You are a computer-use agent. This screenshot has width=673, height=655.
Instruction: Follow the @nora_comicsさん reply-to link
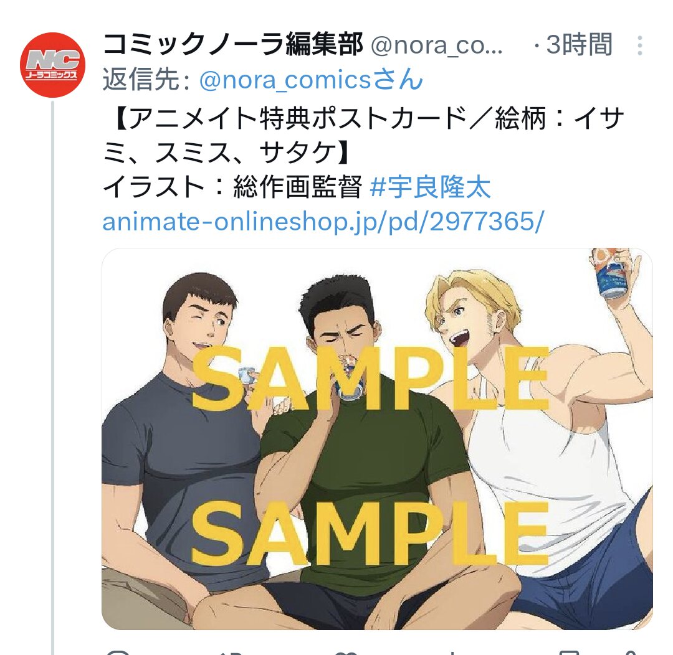pos(311,80)
